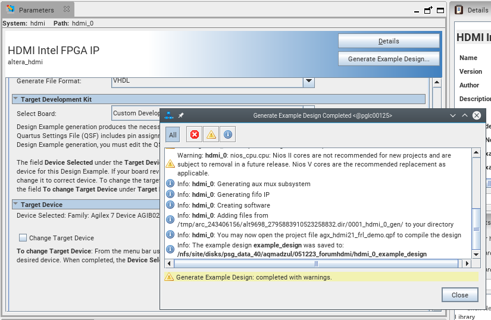Image resolution: width=491 pixels, height=320 pixels.
Task: Detach the Parameters panel into separate window
Action: click(x=429, y=10)
